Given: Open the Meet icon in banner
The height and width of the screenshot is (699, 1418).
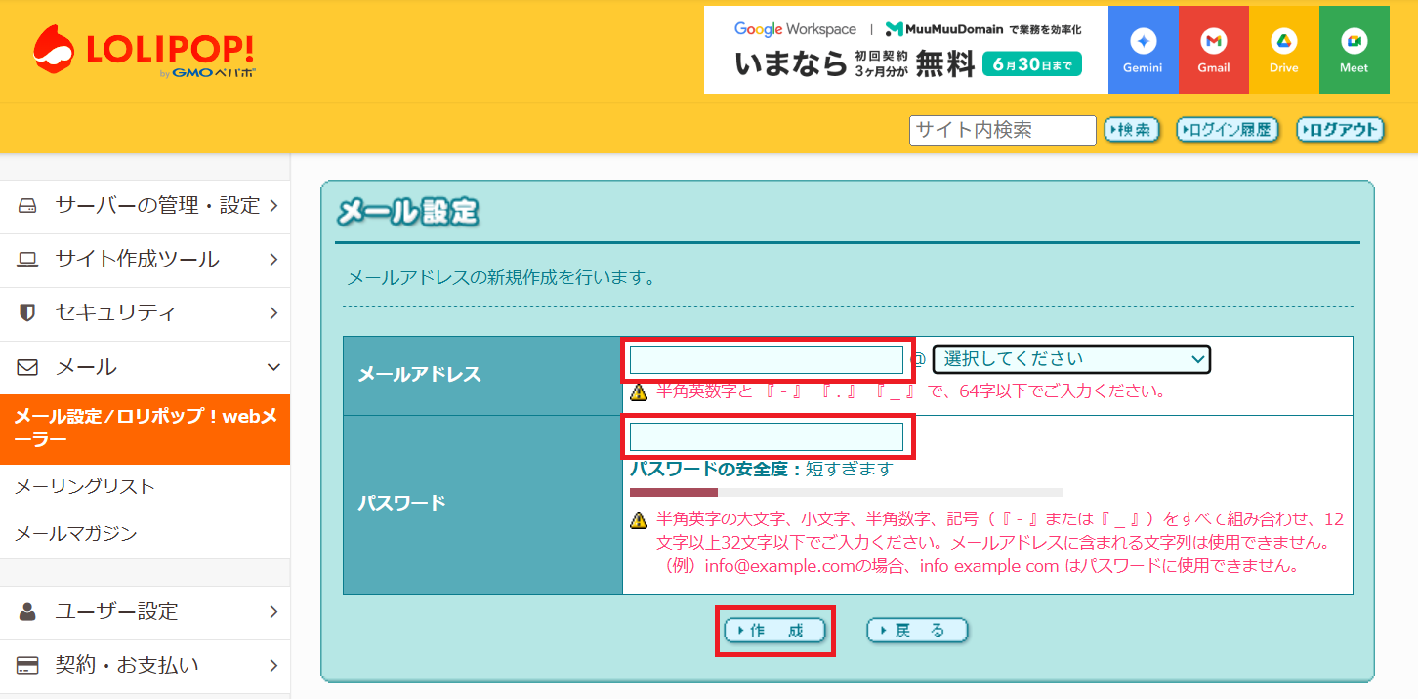Looking at the screenshot, I should tap(1354, 50).
